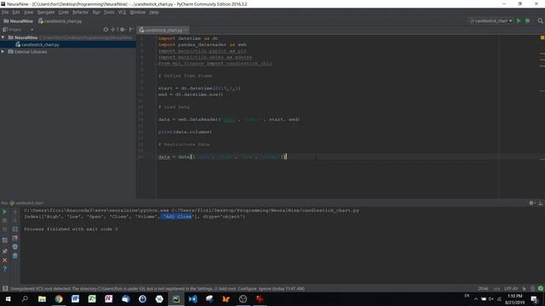This screenshot has width=545, height=306.
Task: Open the Window menu
Action: [138, 12]
